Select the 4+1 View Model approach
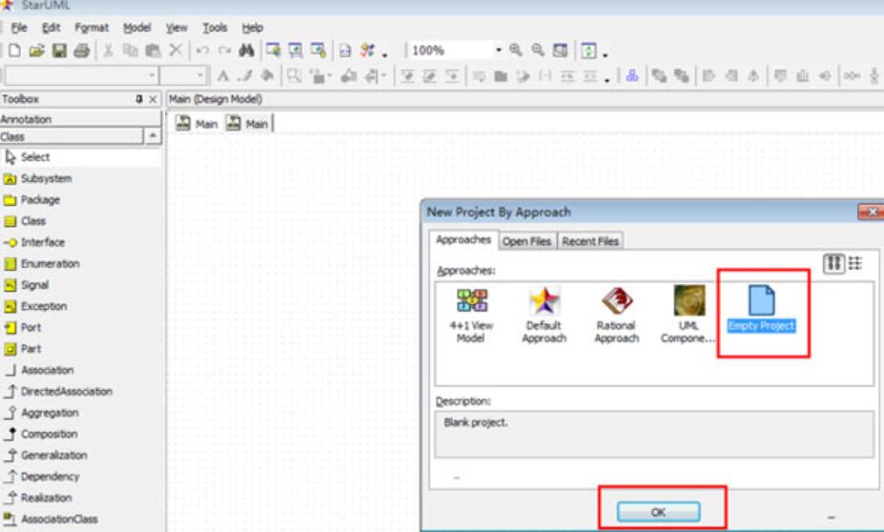The height and width of the screenshot is (532, 884). tap(471, 316)
